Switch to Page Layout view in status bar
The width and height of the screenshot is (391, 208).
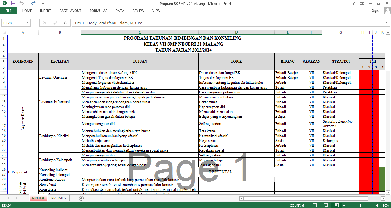pyautogui.click(x=325, y=205)
